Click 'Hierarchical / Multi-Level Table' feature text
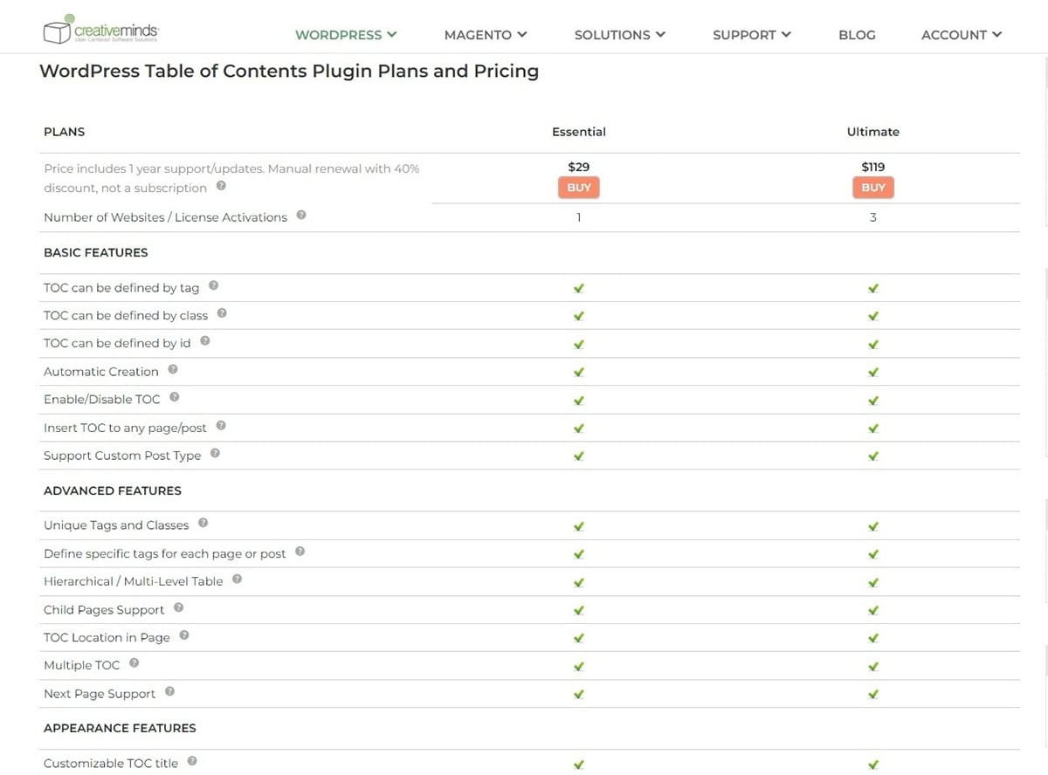1048x775 pixels. (x=134, y=581)
